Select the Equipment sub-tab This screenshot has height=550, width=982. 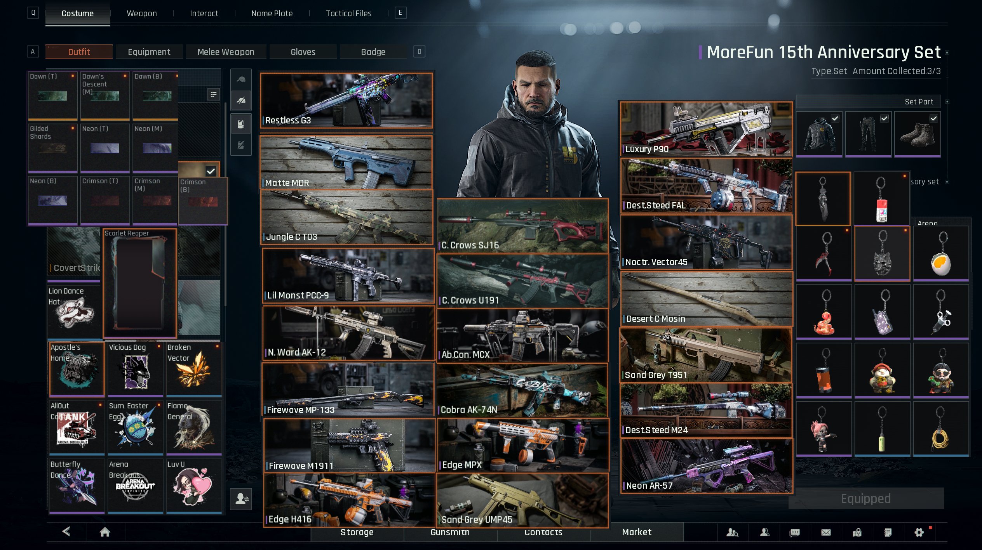[149, 52]
